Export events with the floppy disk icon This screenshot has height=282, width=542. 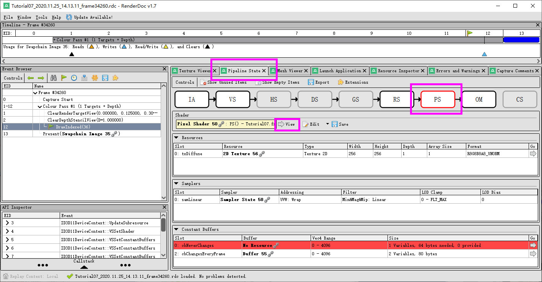(x=105, y=78)
